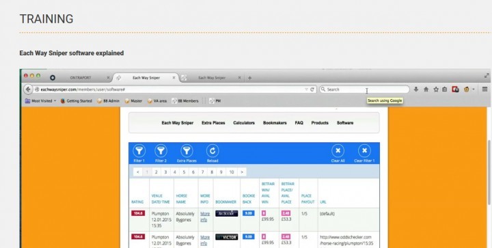This screenshot has width=492, height=248.
Task: Click the Clear All X icon
Action: [x=338, y=151]
